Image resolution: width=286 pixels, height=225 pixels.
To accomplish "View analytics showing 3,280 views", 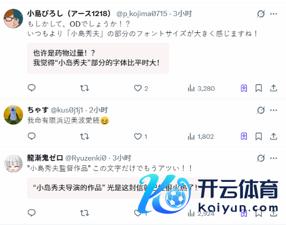I will (x=201, y=89).
